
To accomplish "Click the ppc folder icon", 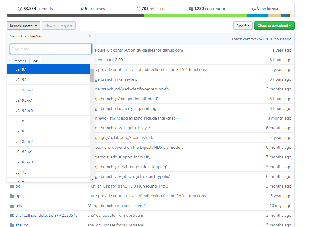I will coord(12,196).
